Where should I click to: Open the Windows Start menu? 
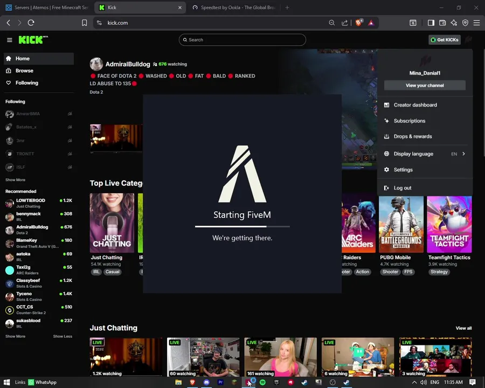pyautogui.click(x=7, y=383)
